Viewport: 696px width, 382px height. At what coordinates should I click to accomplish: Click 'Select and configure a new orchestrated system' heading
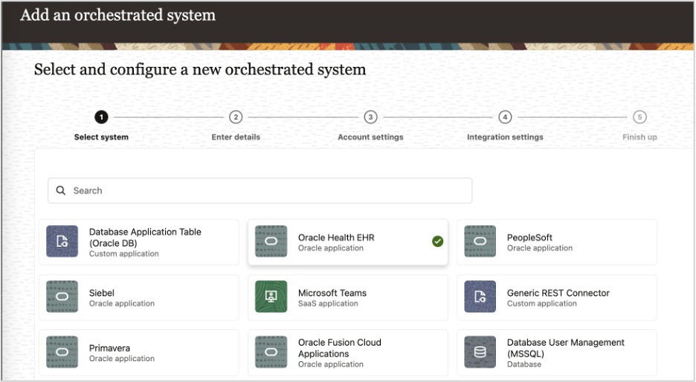(200, 70)
